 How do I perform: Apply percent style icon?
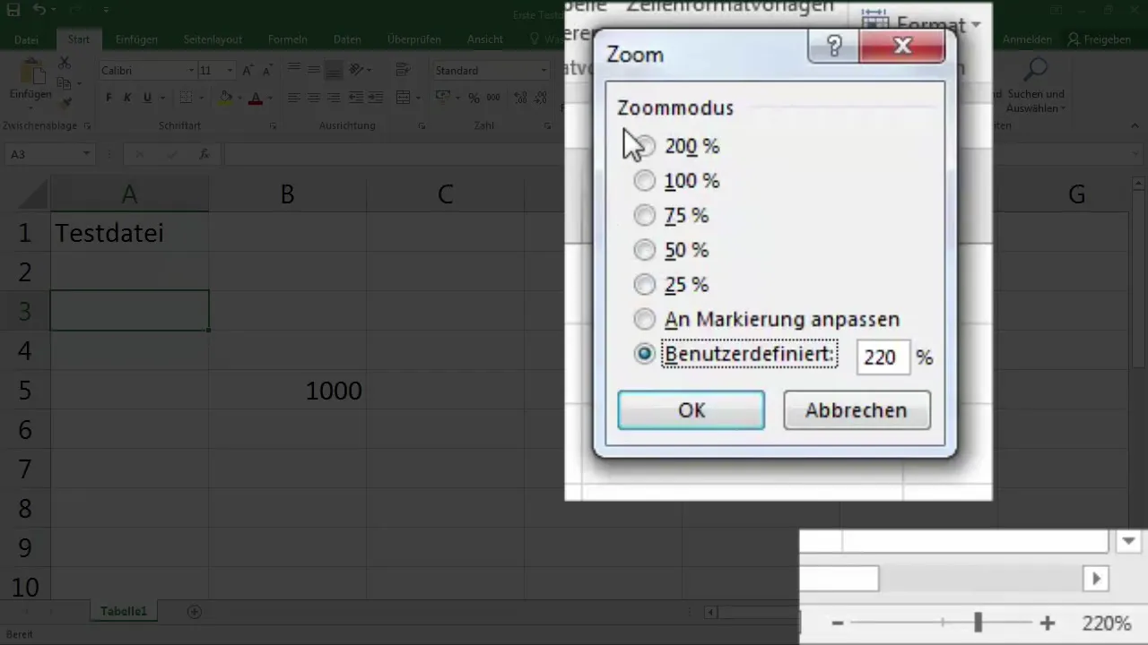474,98
